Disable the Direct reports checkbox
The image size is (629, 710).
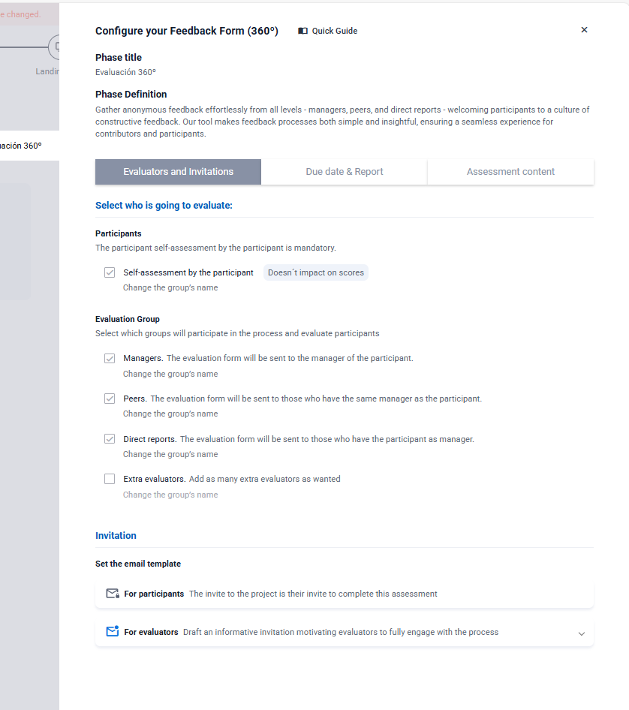pyautogui.click(x=110, y=439)
